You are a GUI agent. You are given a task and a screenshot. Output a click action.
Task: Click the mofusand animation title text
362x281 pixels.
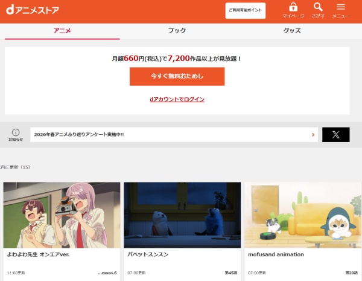[276, 254]
